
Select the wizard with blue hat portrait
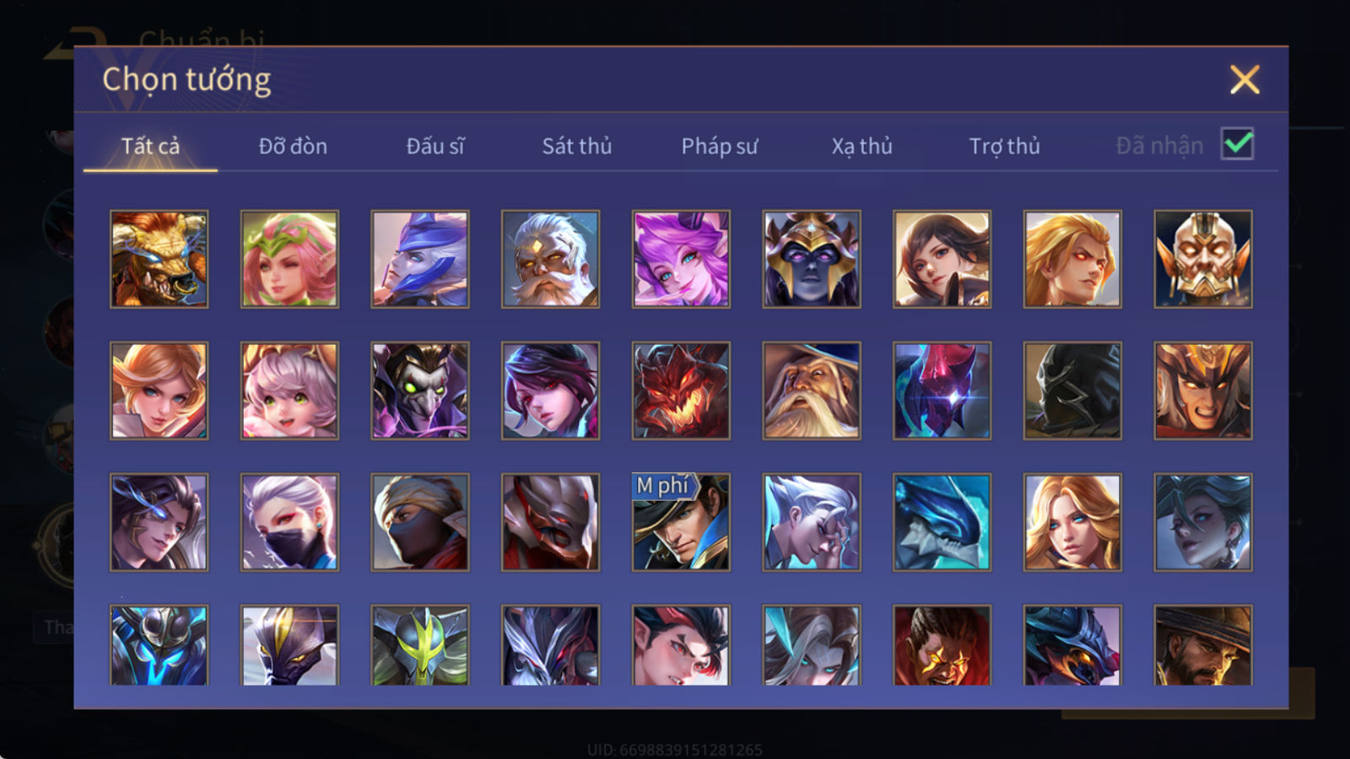[x=812, y=390]
